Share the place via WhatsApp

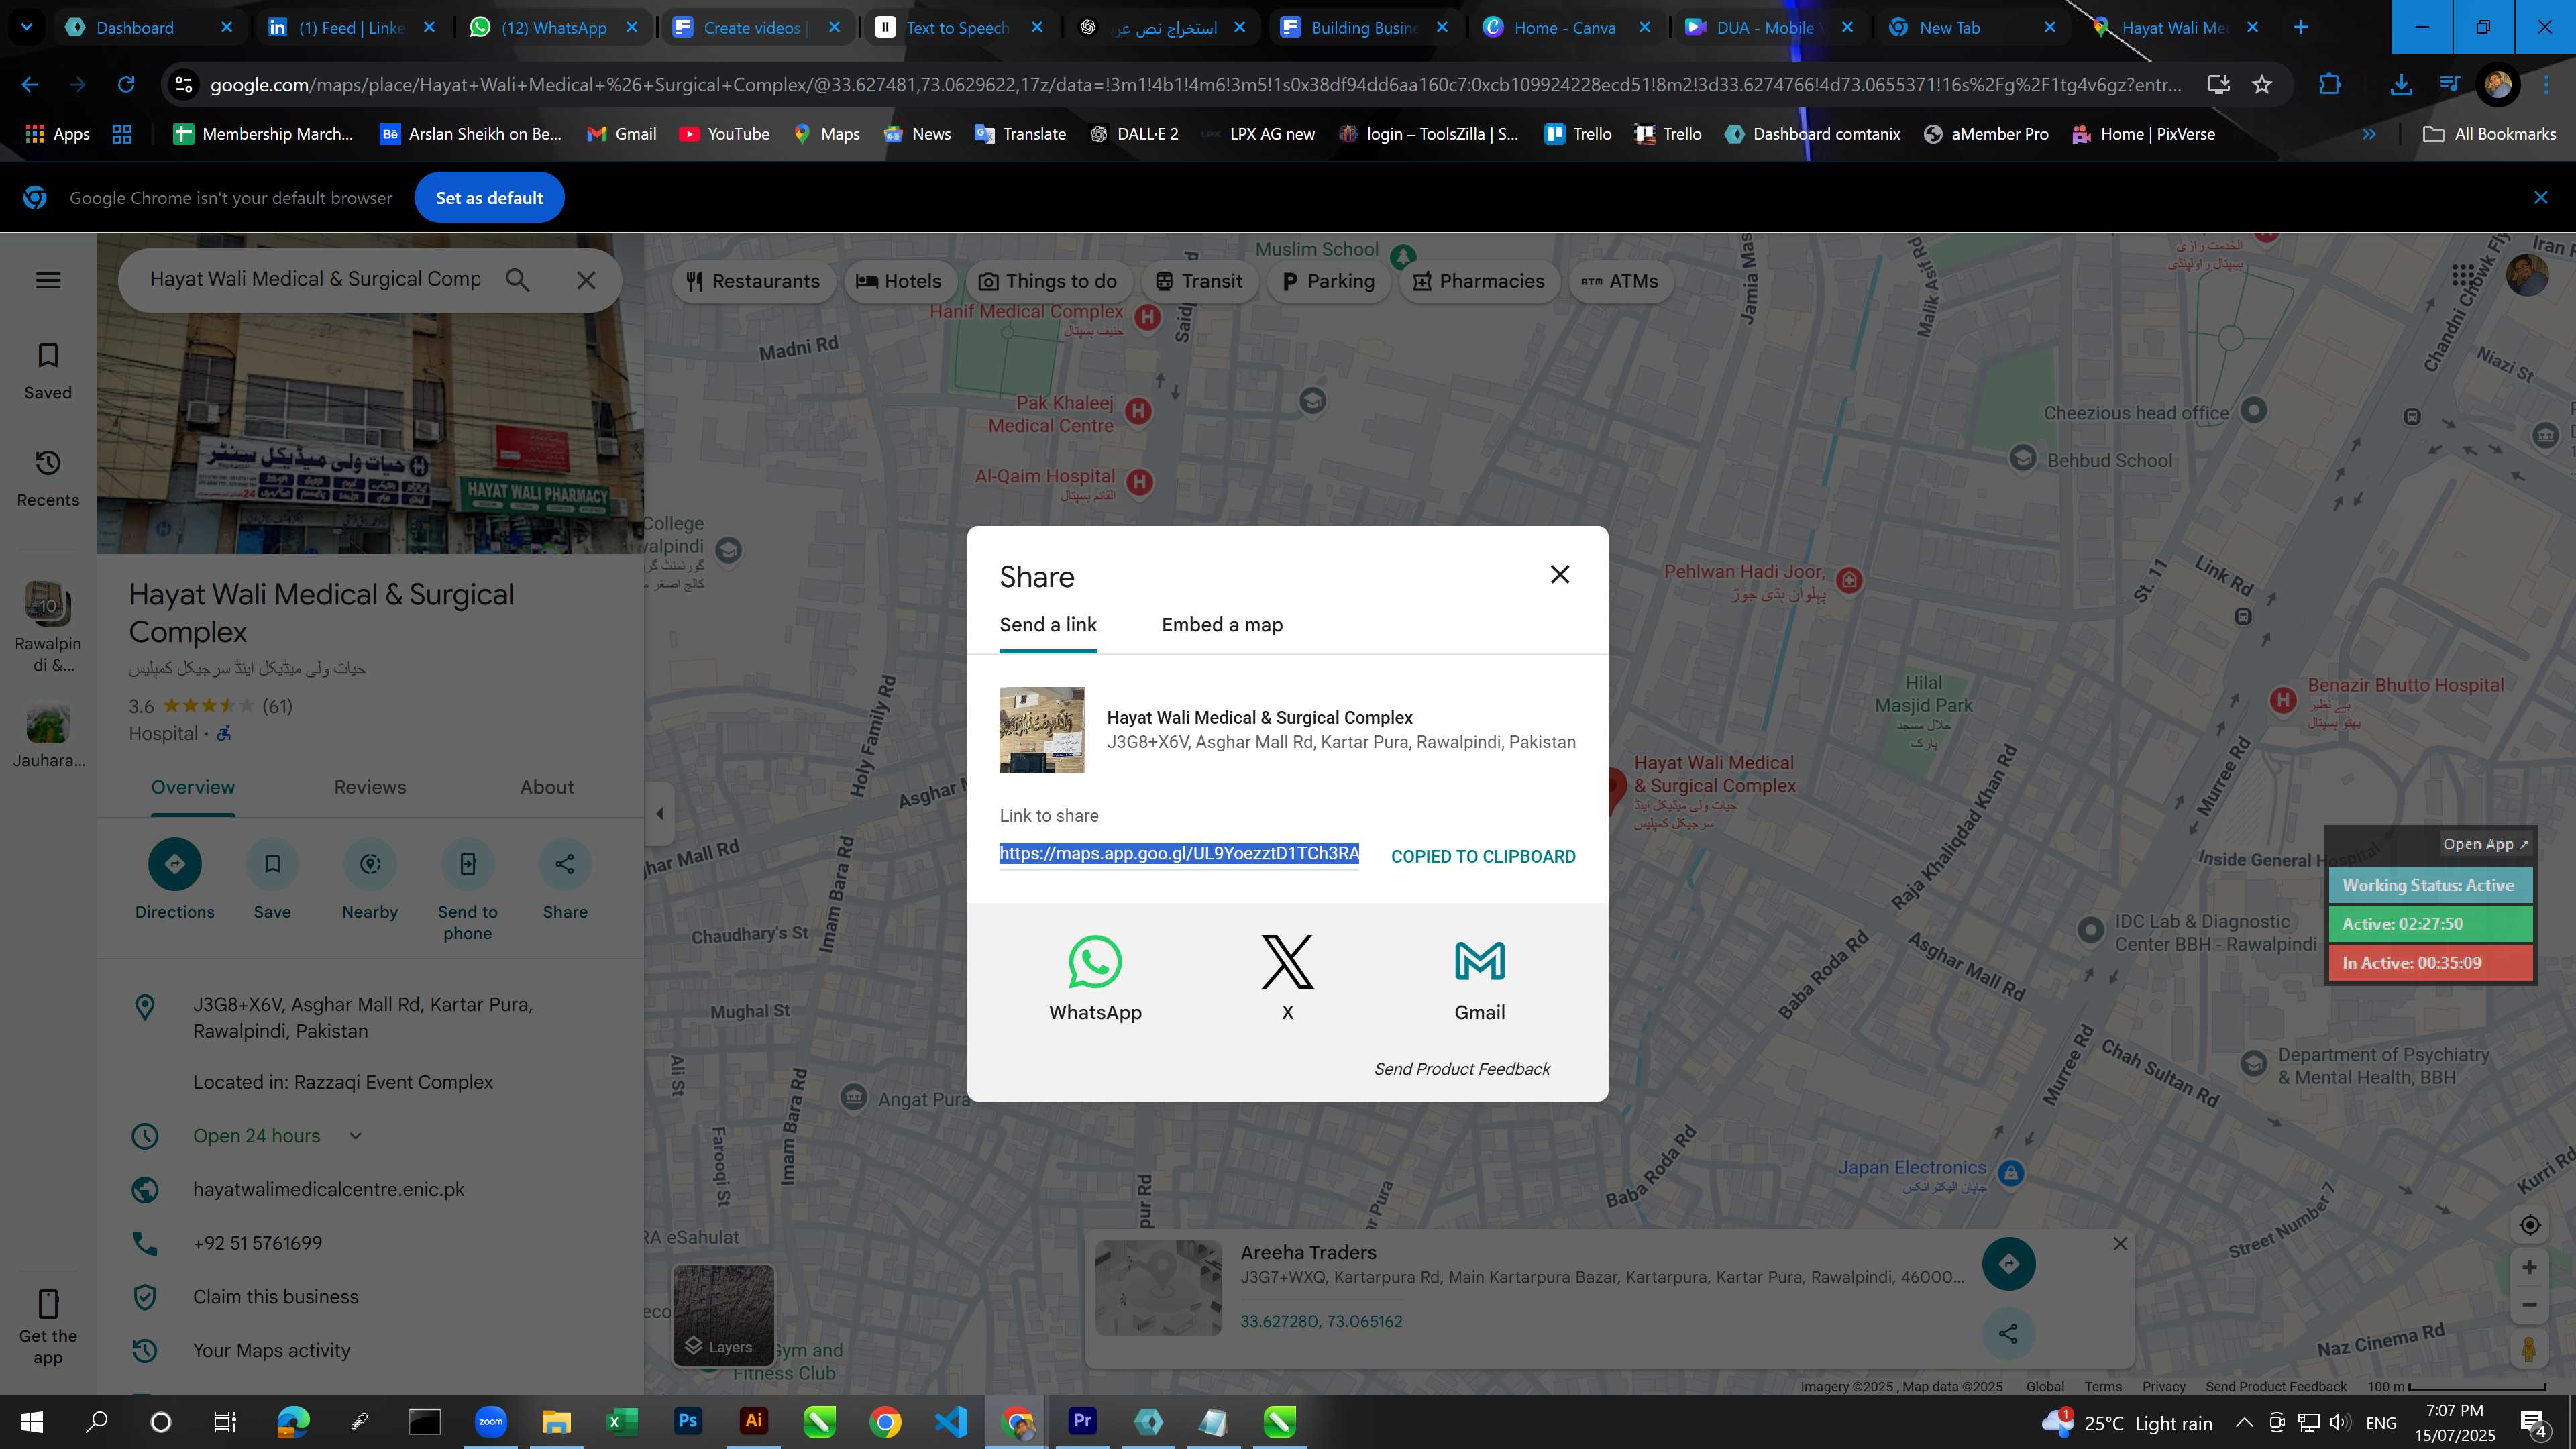click(x=1095, y=978)
